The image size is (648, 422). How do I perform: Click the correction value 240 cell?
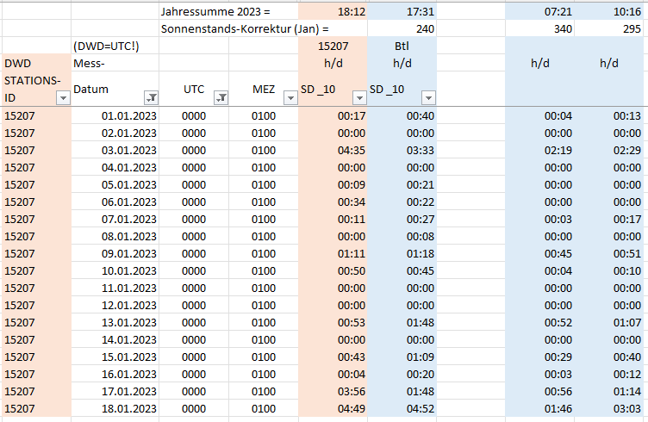(402, 28)
